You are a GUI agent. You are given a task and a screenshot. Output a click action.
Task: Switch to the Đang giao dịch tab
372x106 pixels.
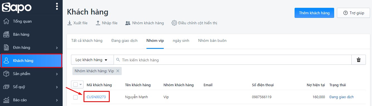point(124,40)
